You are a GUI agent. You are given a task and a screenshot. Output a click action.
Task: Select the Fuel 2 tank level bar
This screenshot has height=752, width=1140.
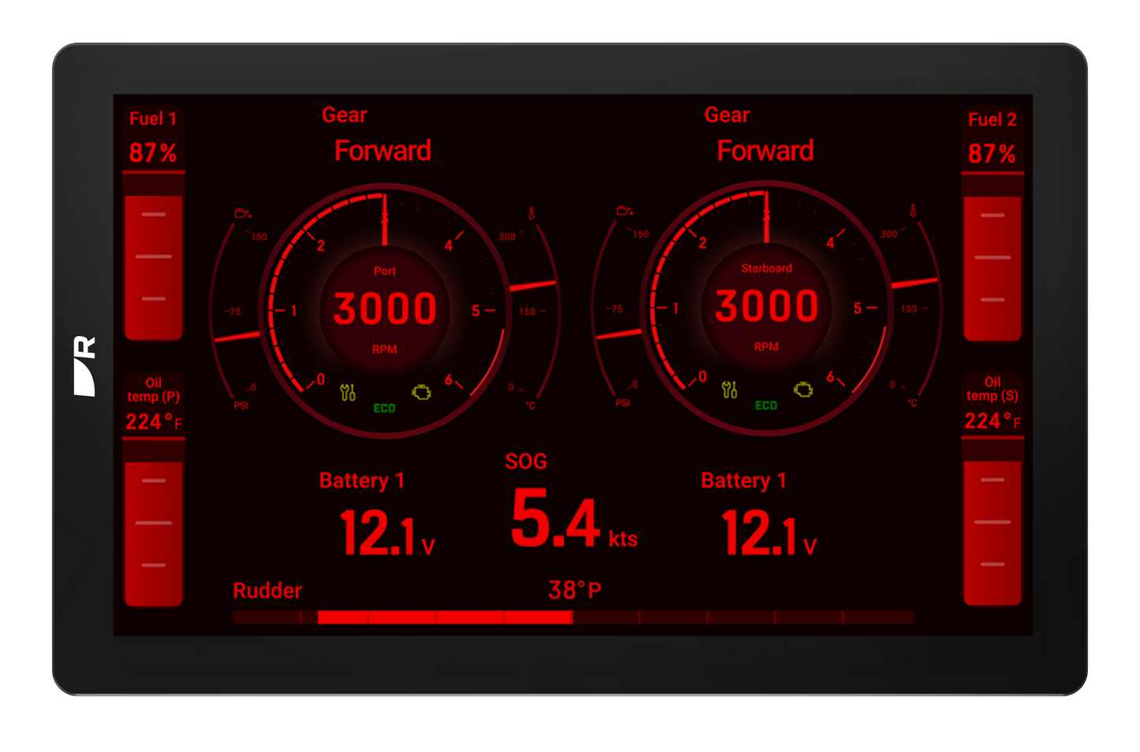pyautogui.click(x=992, y=257)
